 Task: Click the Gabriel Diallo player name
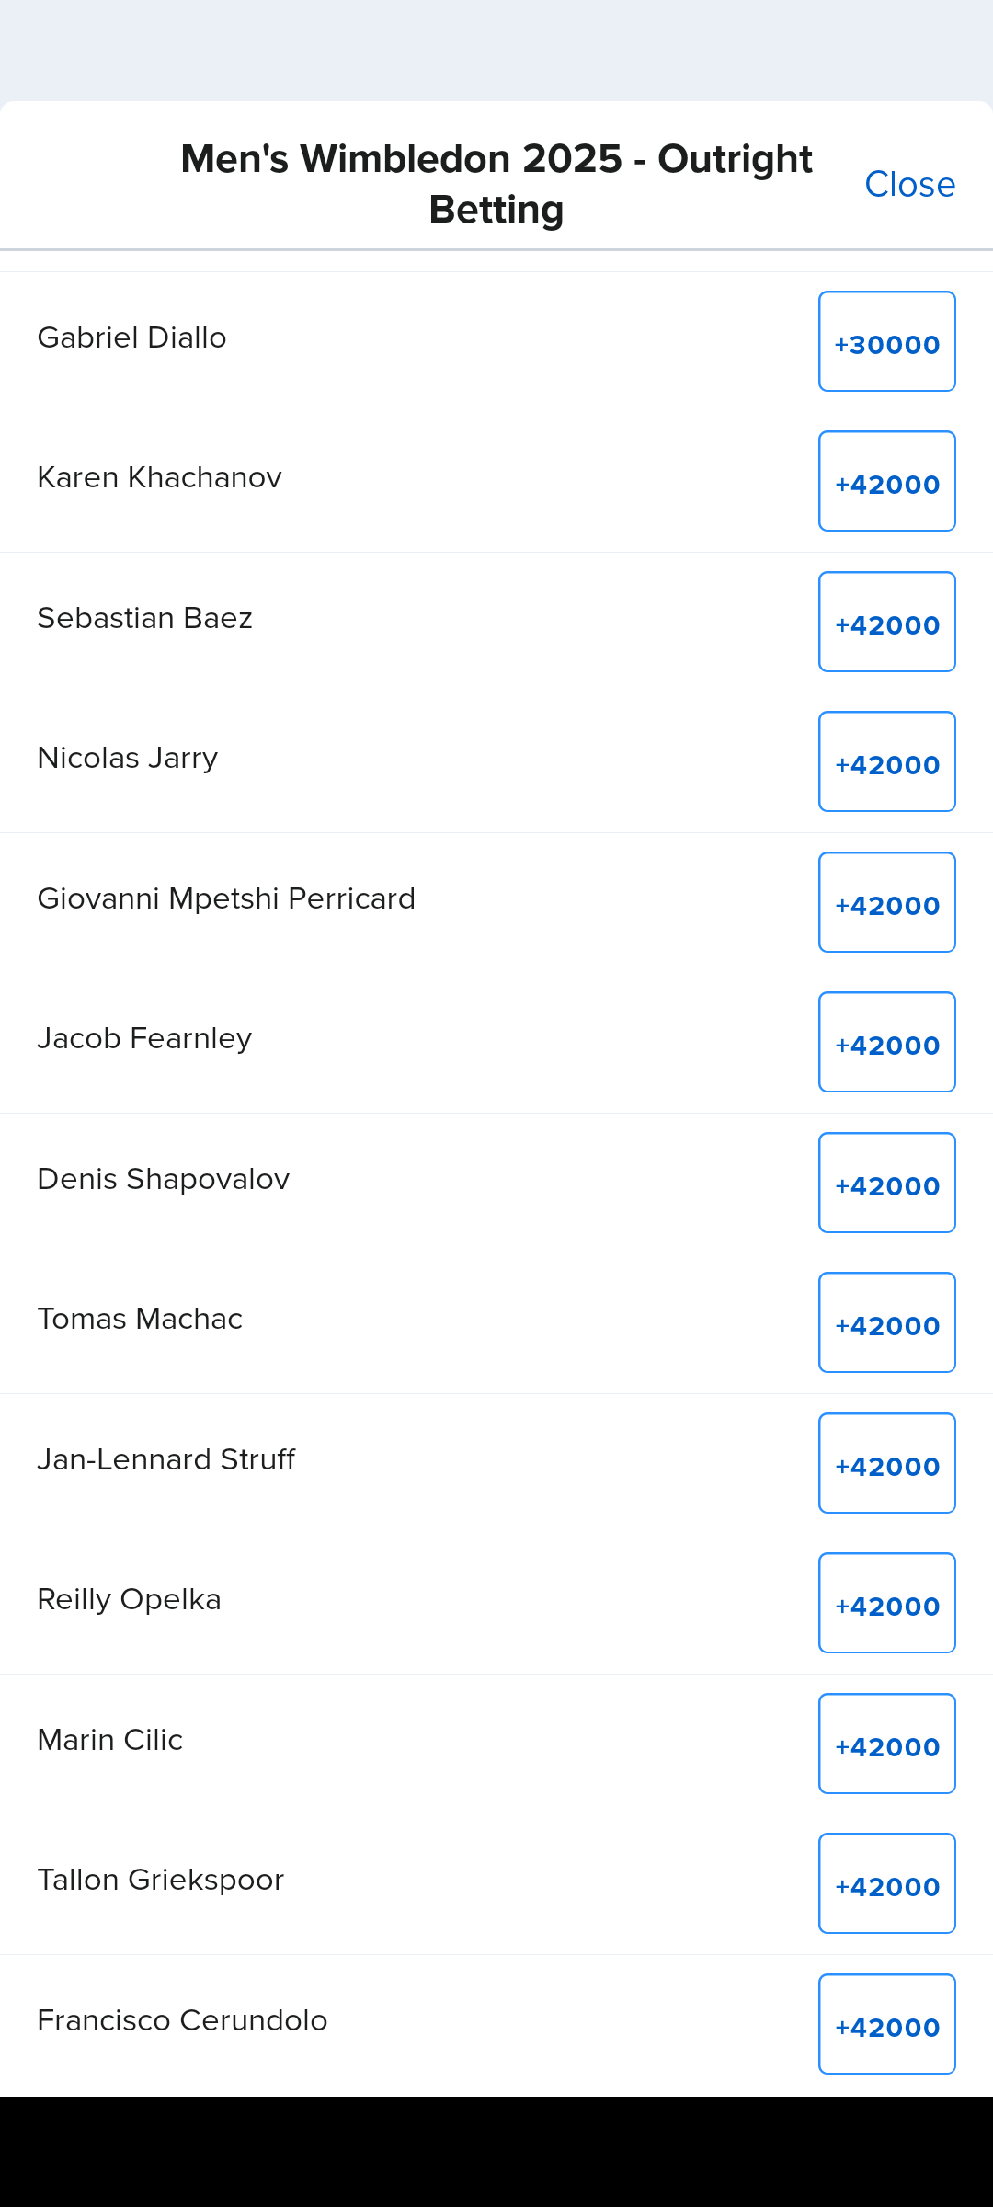[131, 338]
